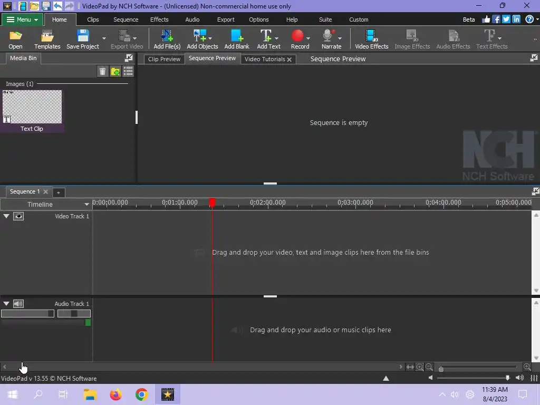Screen dimensions: 540x405
Task: Open the Timeline mode dropdown
Action: point(86,205)
